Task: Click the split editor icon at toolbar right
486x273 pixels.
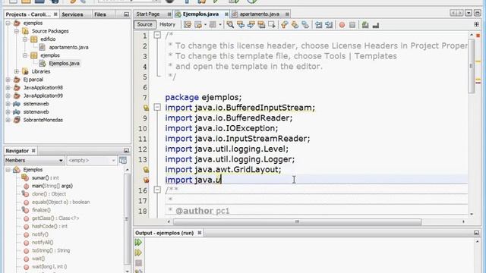Action: tap(476, 24)
